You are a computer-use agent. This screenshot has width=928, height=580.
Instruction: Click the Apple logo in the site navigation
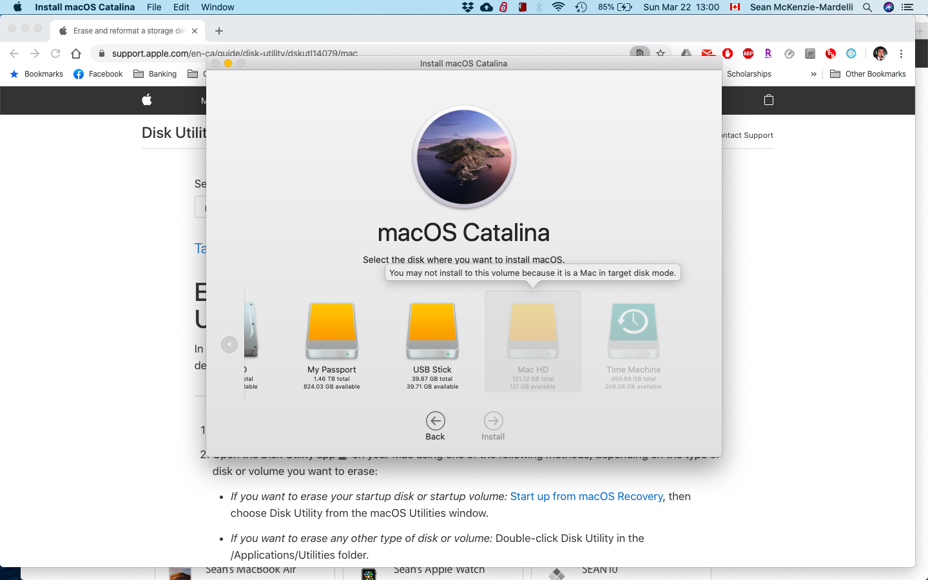pos(147,100)
